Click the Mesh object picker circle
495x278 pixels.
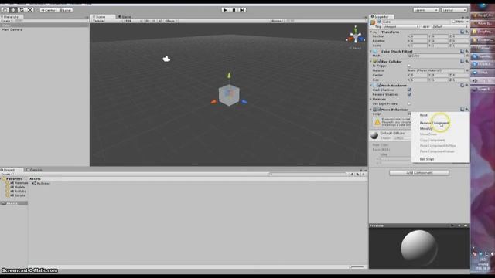[467, 56]
